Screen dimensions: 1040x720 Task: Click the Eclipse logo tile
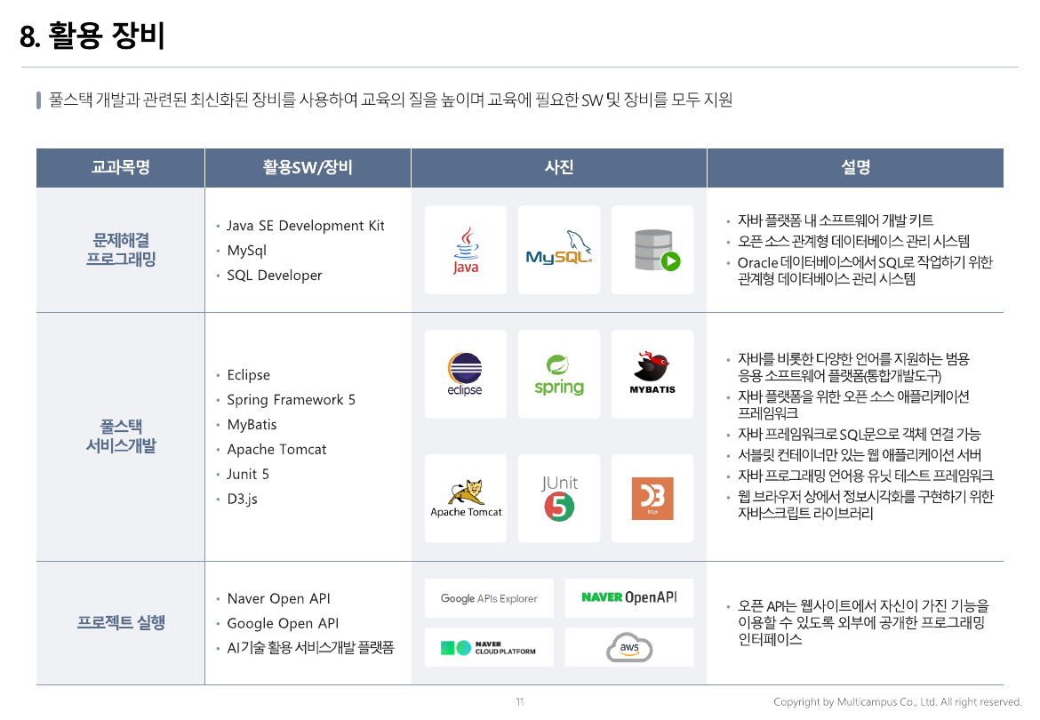pyautogui.click(x=466, y=374)
